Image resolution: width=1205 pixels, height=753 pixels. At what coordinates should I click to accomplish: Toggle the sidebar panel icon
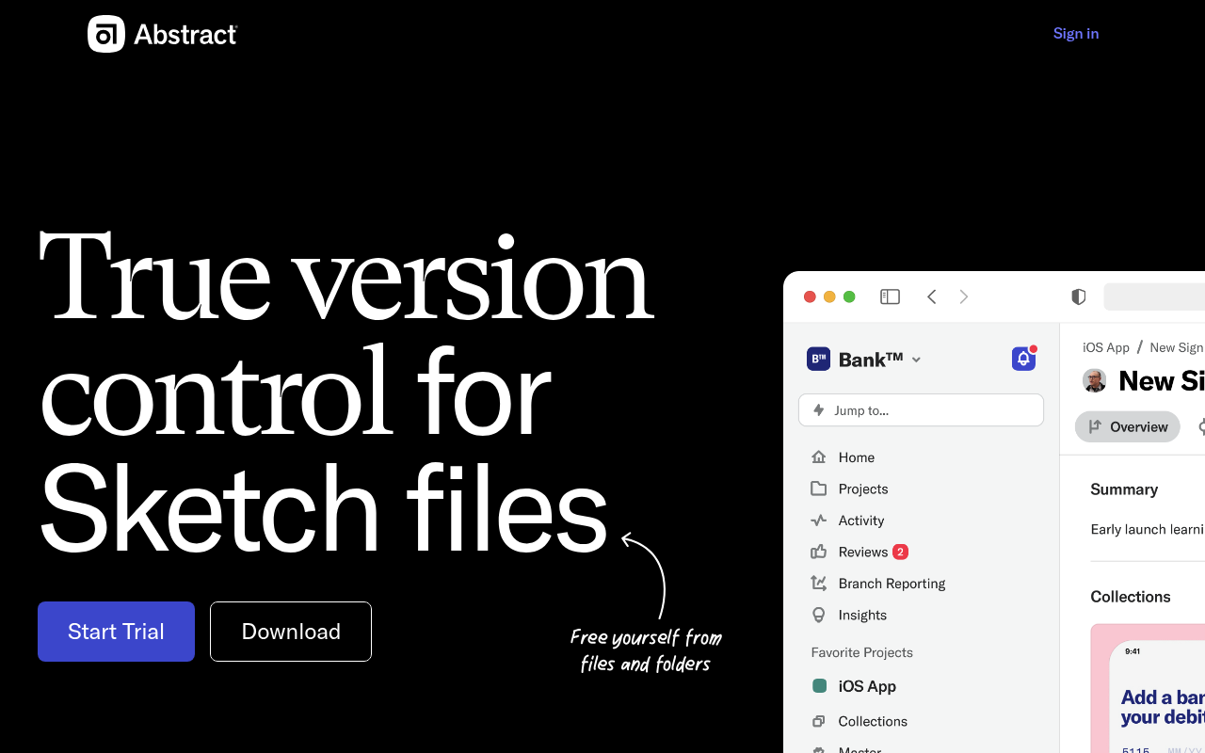tap(890, 296)
